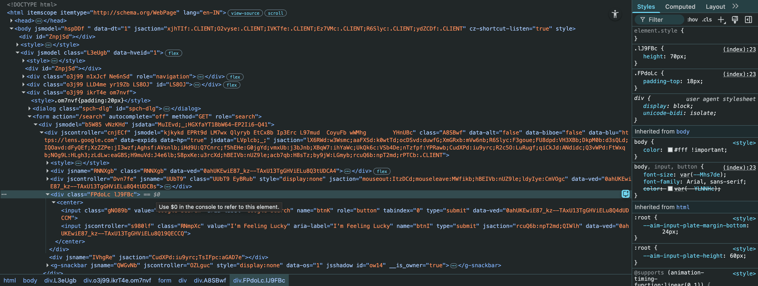Open the color swatch beside struck-out var(--YLNNHc)
This screenshot has height=286, width=758.
click(x=670, y=189)
